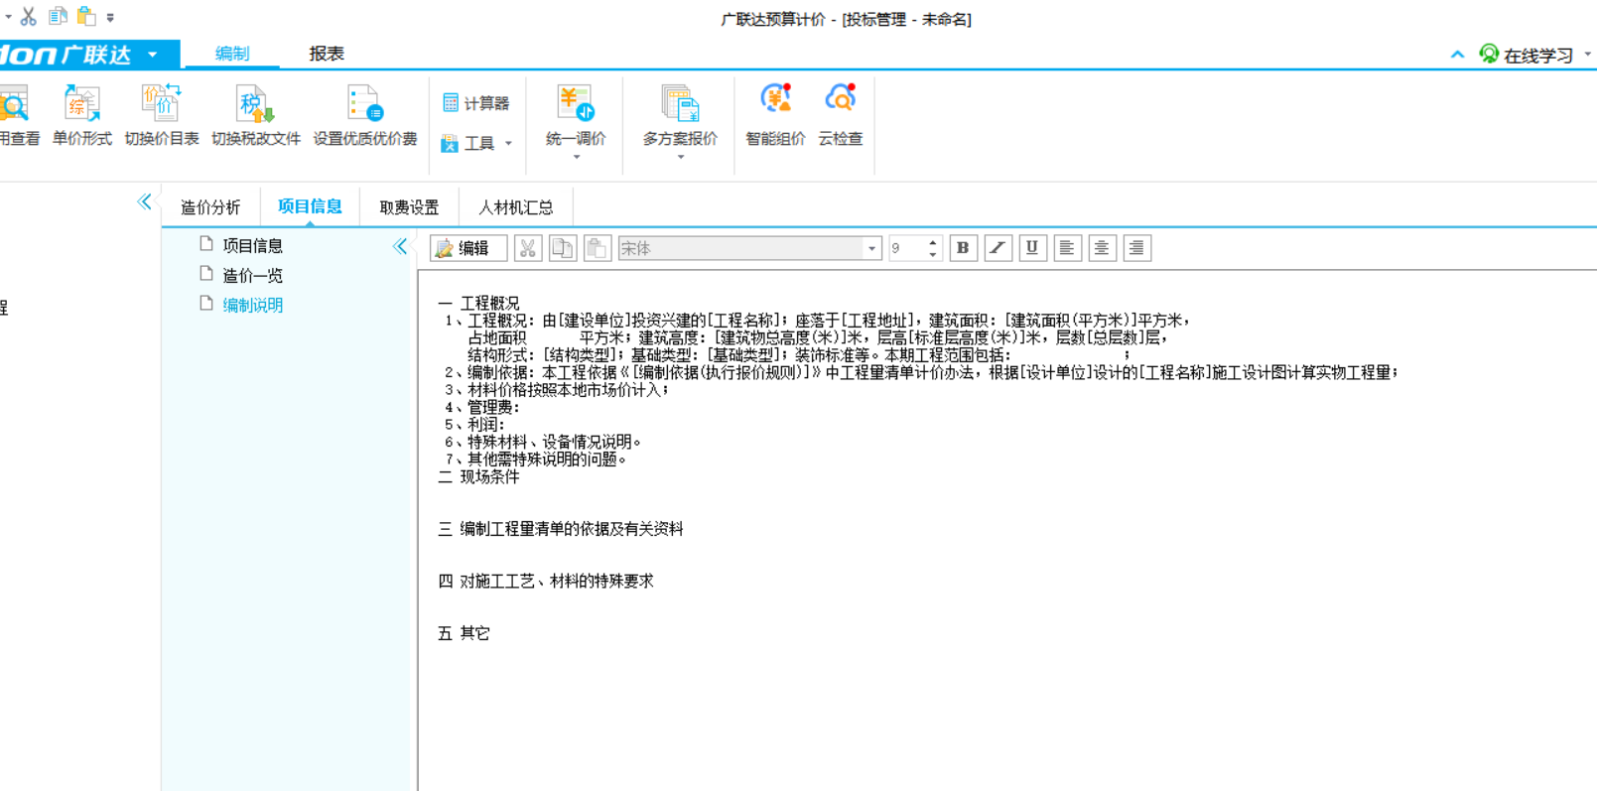The height and width of the screenshot is (791, 1597).
Task: Toggle italic formatting
Action: coord(998,248)
